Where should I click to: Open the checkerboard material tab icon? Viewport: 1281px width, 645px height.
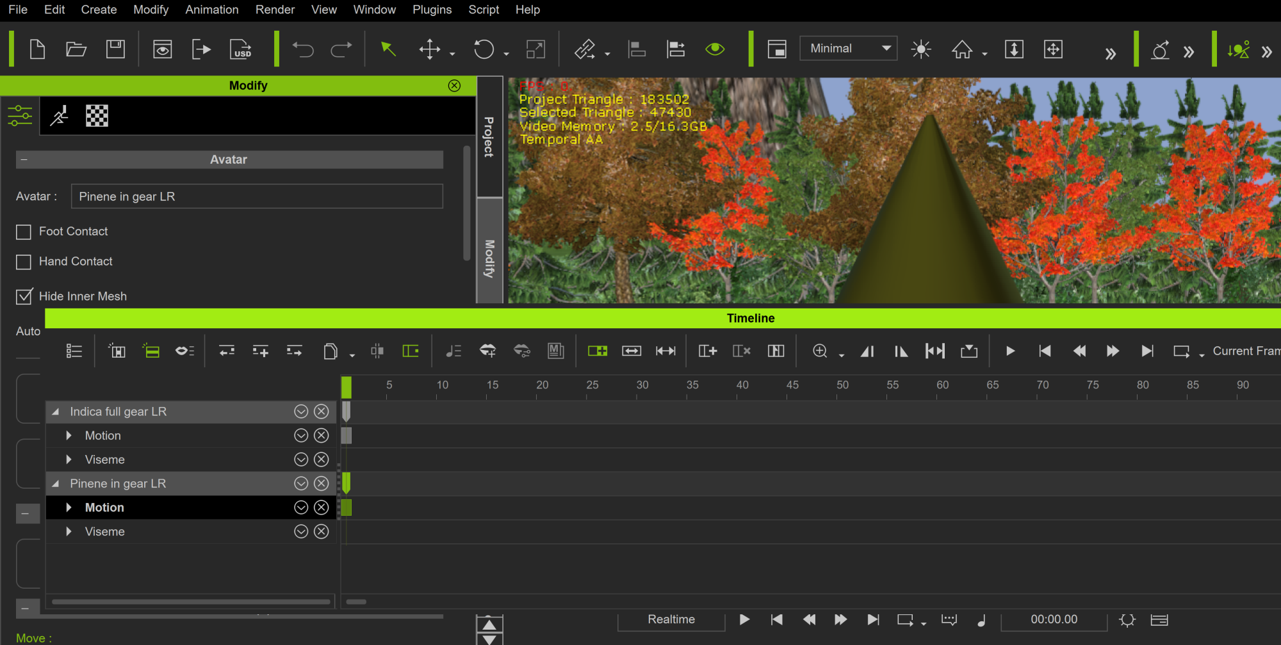97,116
